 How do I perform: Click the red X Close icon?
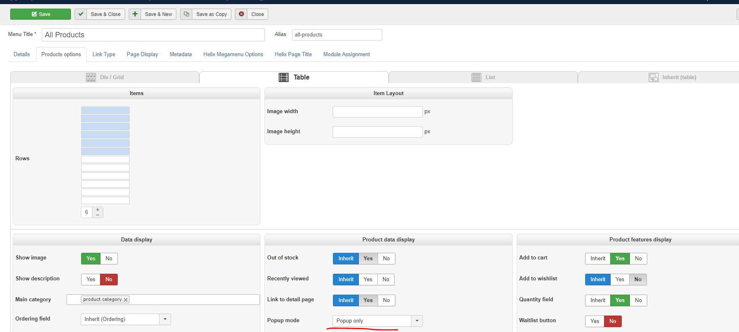(242, 14)
